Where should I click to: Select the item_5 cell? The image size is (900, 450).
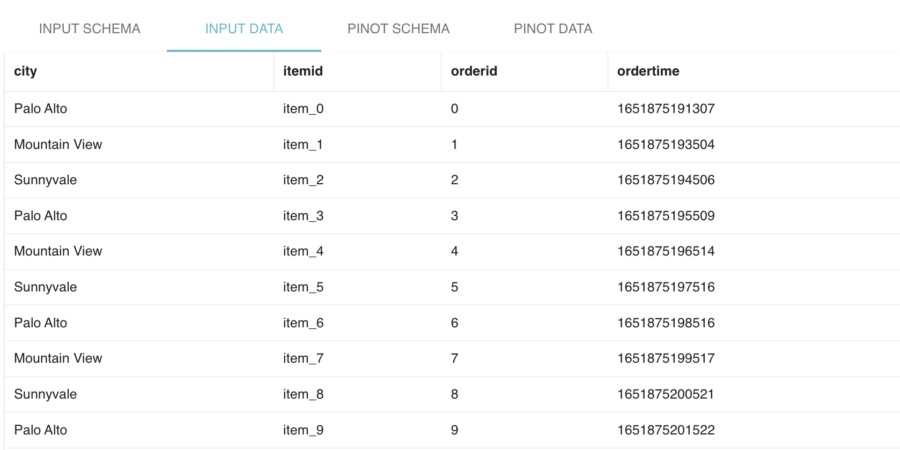click(x=358, y=287)
